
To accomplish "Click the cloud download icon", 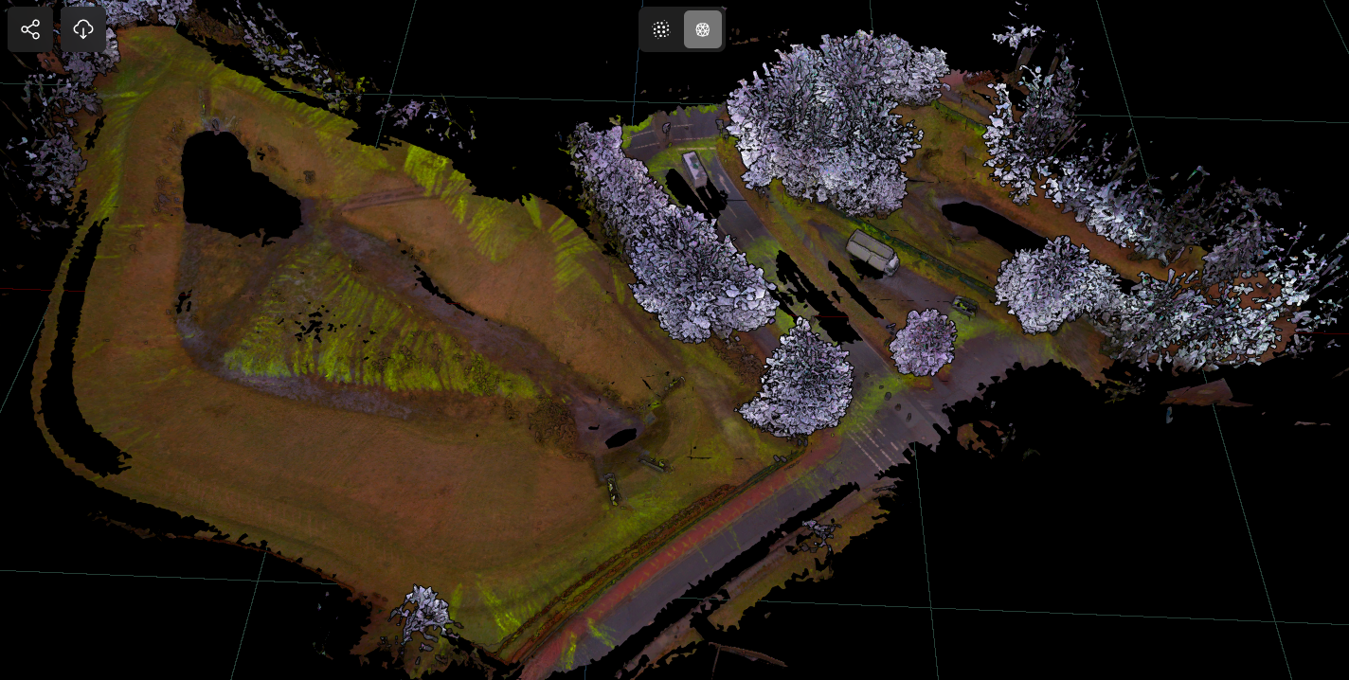I will [x=83, y=29].
